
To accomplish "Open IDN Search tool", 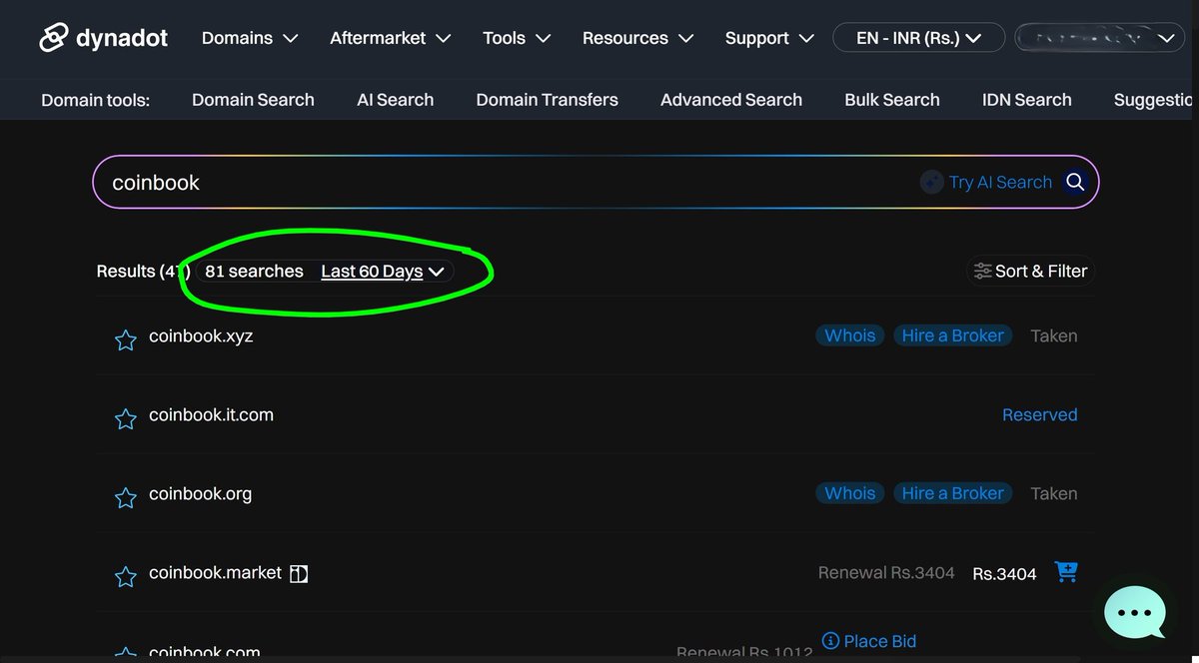I will (1027, 100).
